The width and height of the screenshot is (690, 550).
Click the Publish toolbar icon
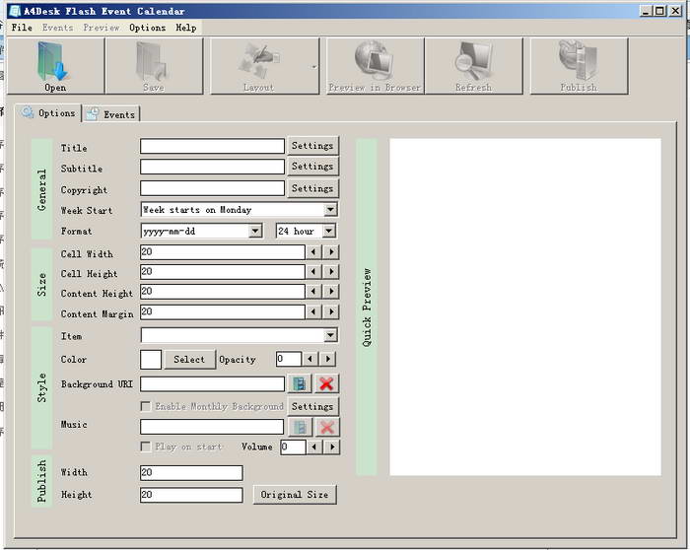tap(580, 66)
